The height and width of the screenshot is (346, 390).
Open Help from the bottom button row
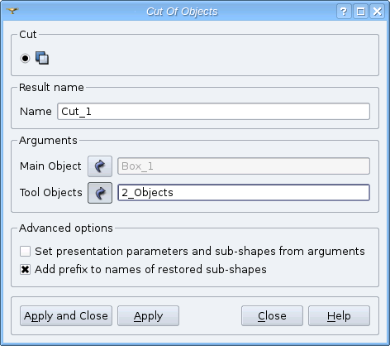pyautogui.click(x=339, y=315)
